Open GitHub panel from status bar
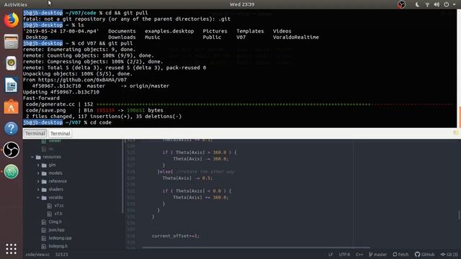Image resolution: width=461 pixels, height=259 pixels. [x=424, y=255]
